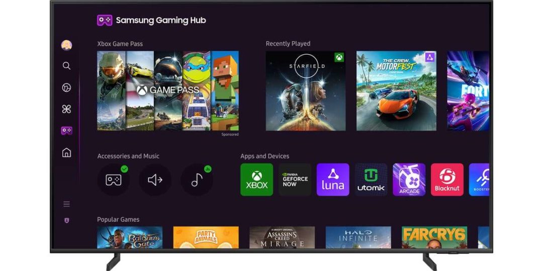Open the Baldur's Gate popular game
Screen dimensions: 543x271
pyautogui.click(x=130, y=237)
